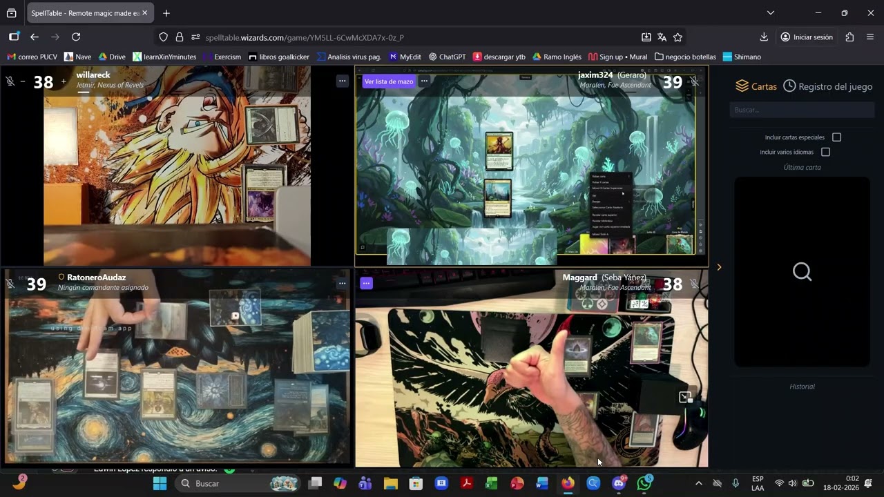Click the picture-in-picture icon on Maggard's video
Viewport: 884px width, 497px height.
point(685,397)
